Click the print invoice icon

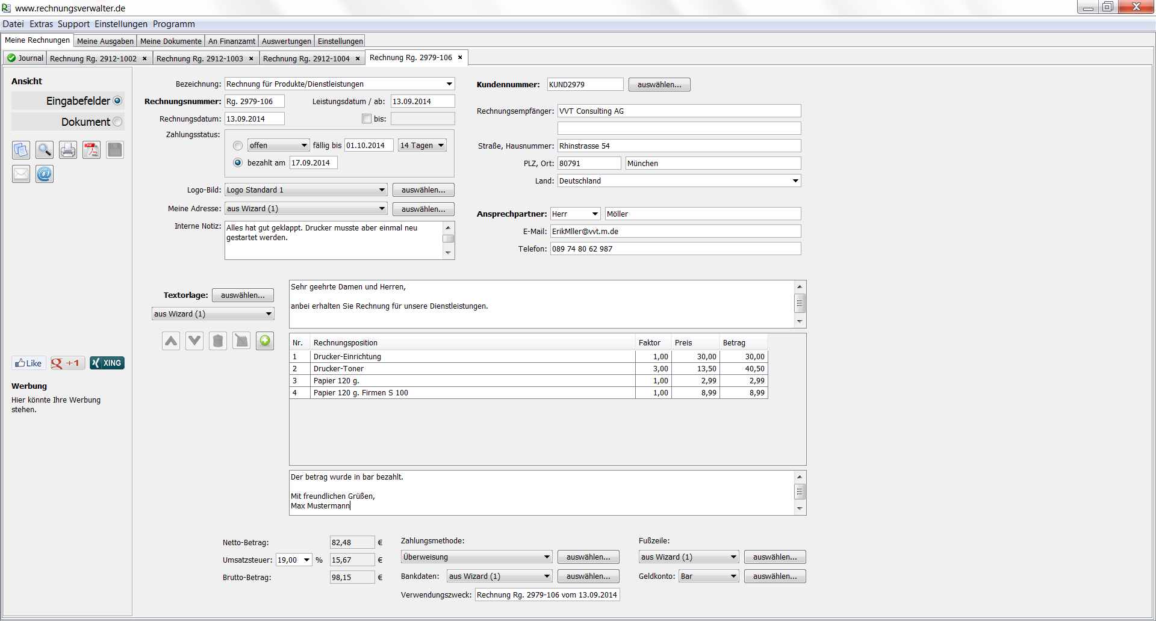coord(68,150)
